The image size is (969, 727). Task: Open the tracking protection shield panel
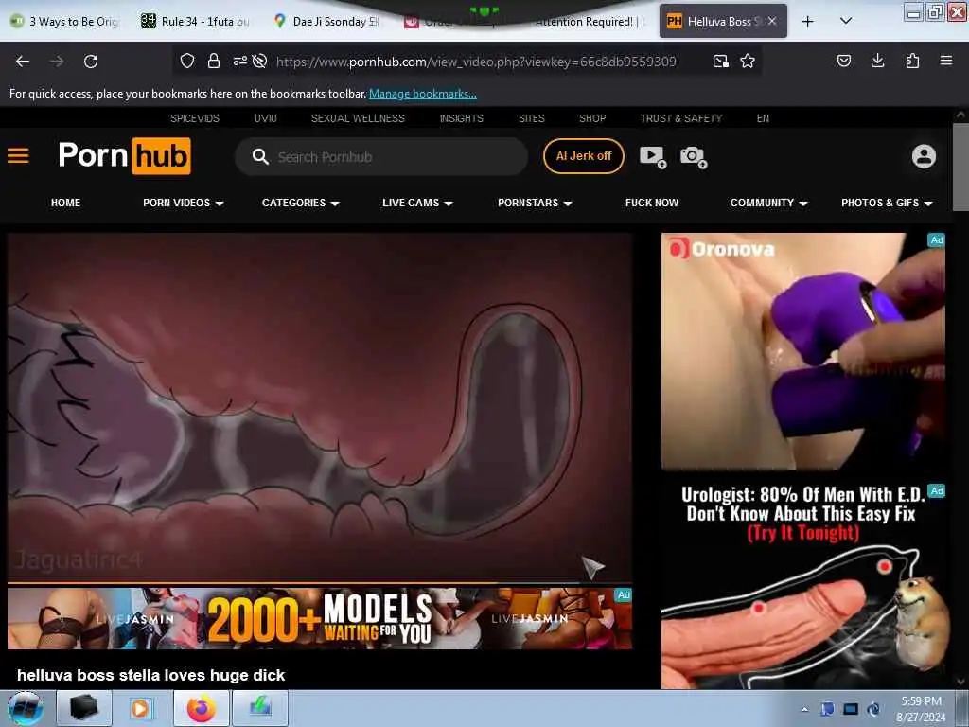[187, 61]
